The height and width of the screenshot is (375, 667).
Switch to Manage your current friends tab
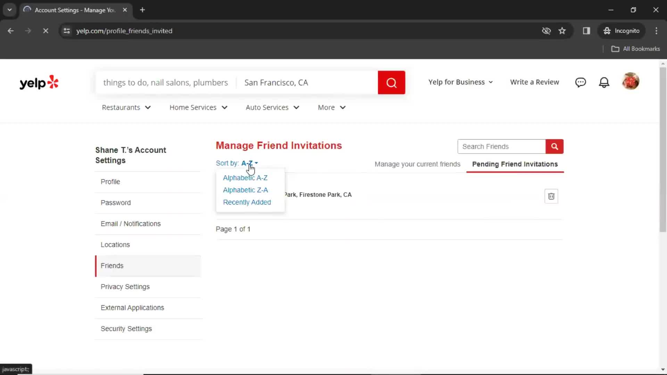tap(417, 164)
